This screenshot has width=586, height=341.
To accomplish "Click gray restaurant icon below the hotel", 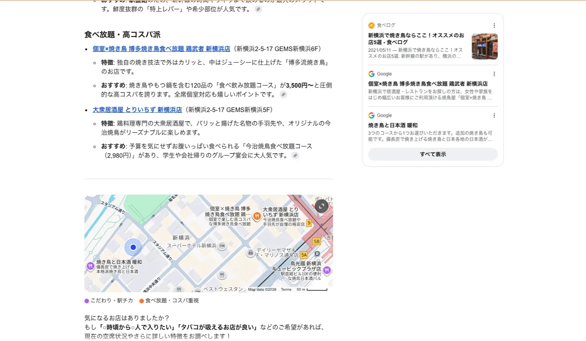I will point(222,275).
